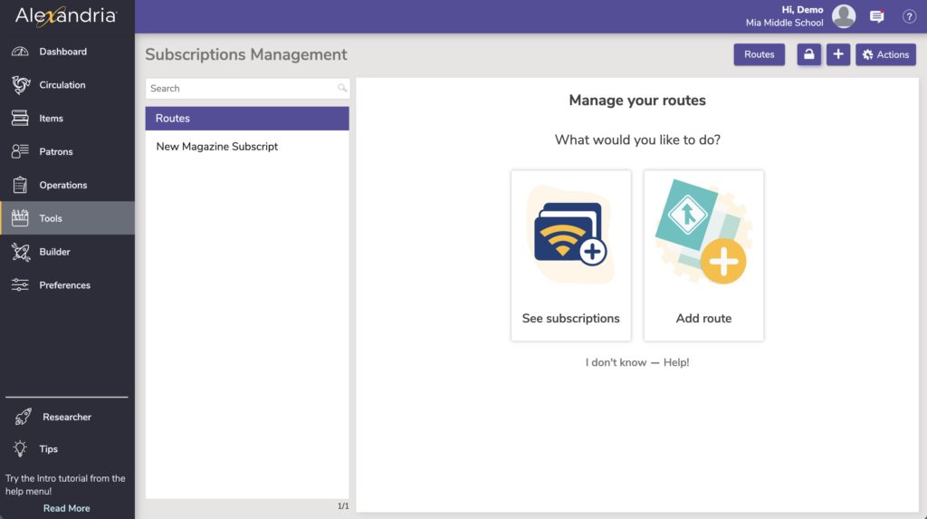Open the chat messages icon

[x=876, y=16]
